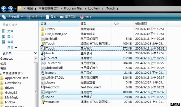Click the 檢視 views toolbar button

[x=32, y=17]
